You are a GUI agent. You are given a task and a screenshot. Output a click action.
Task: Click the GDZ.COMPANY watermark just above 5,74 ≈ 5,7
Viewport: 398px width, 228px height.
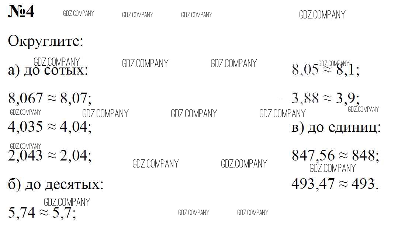coord(67,202)
